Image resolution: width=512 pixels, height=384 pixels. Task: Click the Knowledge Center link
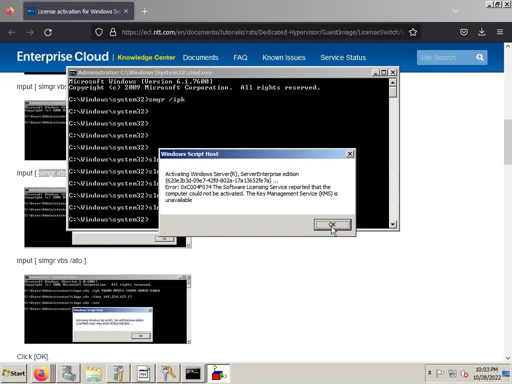coord(146,57)
